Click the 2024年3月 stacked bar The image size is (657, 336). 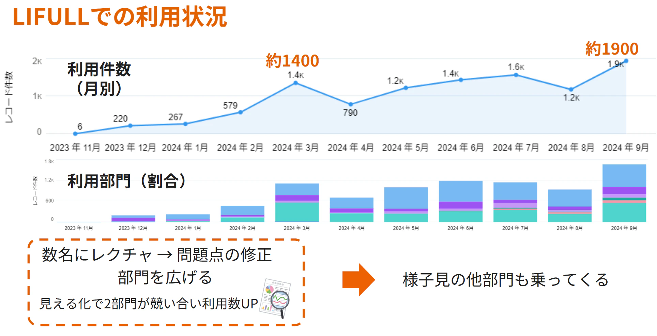297,203
